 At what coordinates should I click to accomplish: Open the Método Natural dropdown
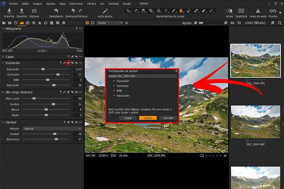click(x=52, y=129)
